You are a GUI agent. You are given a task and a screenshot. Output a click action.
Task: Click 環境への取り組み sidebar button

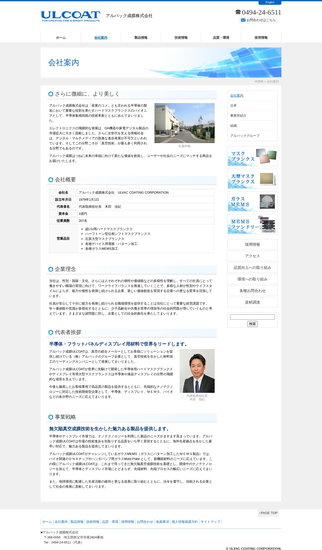point(253,279)
